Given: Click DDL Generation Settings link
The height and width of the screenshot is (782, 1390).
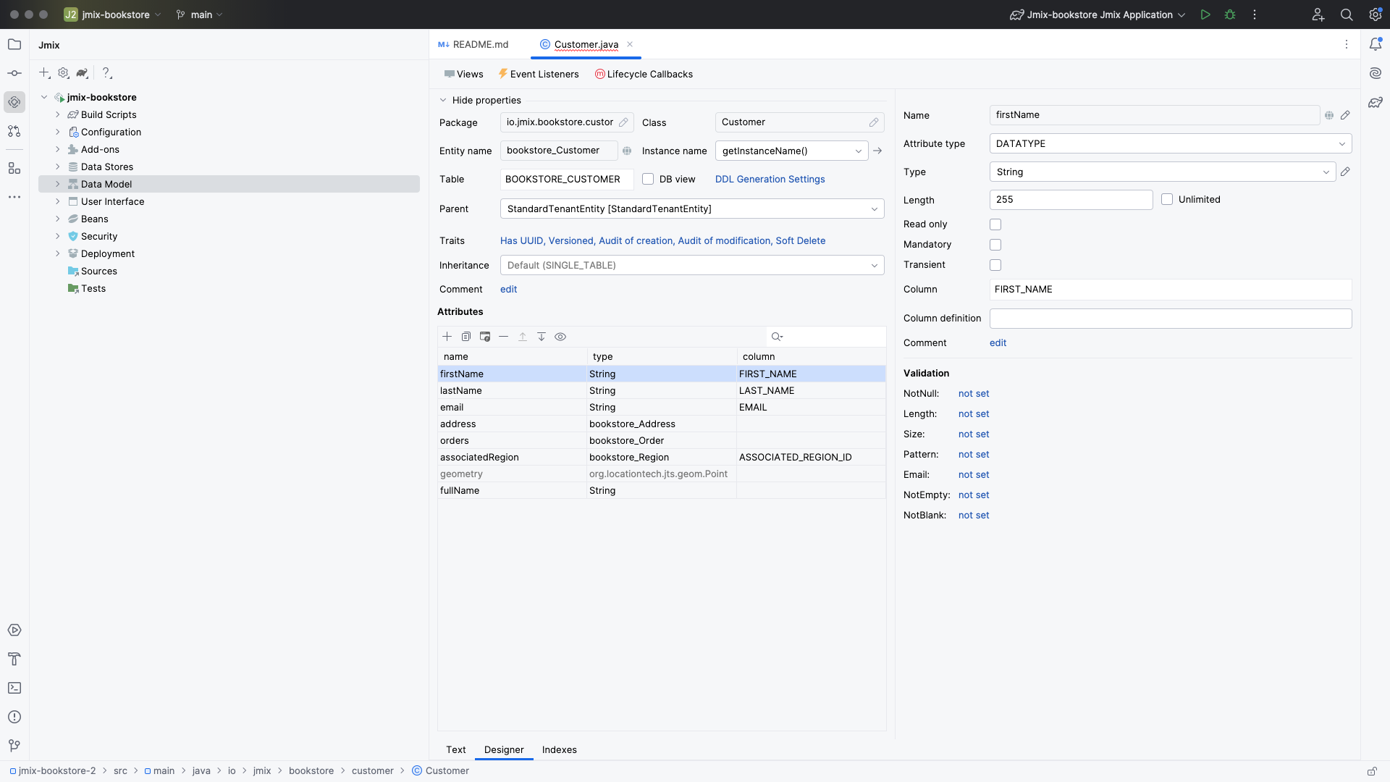Looking at the screenshot, I should click(770, 180).
